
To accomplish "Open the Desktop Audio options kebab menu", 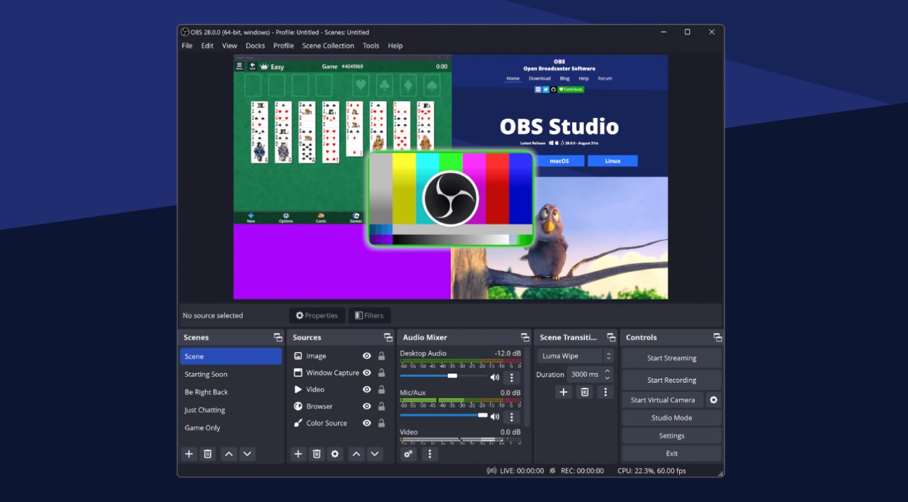I will 511,376.
